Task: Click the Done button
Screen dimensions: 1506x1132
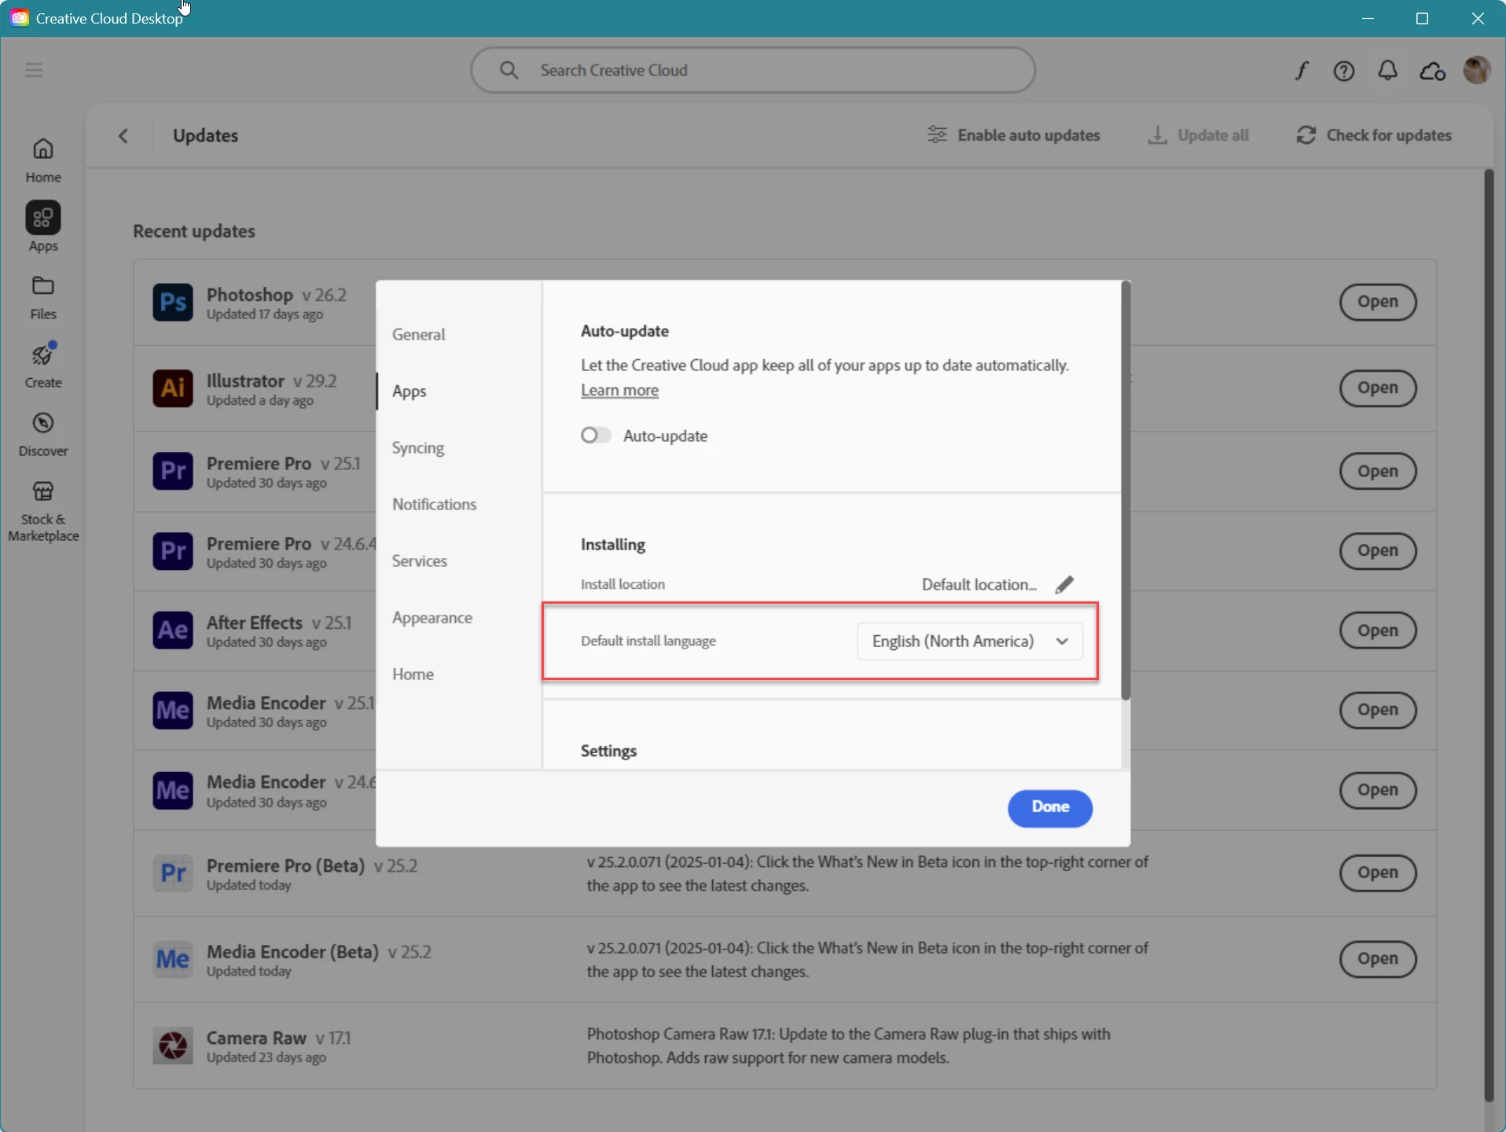Action: pos(1050,808)
